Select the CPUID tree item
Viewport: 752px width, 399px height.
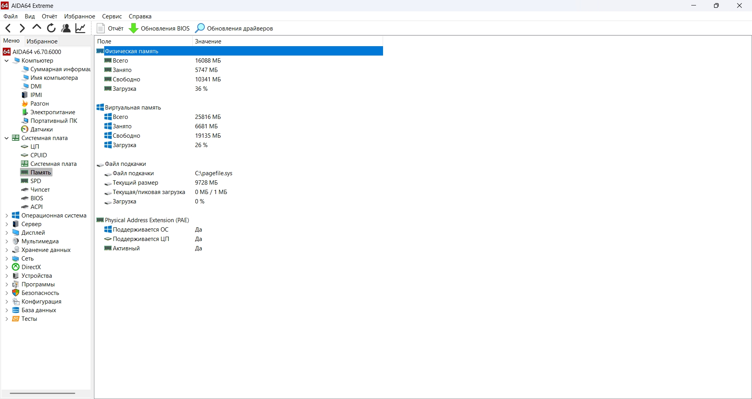pos(34,155)
